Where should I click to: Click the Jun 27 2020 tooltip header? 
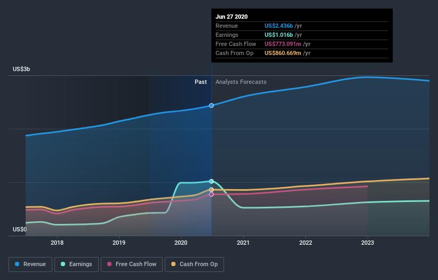[x=232, y=17]
